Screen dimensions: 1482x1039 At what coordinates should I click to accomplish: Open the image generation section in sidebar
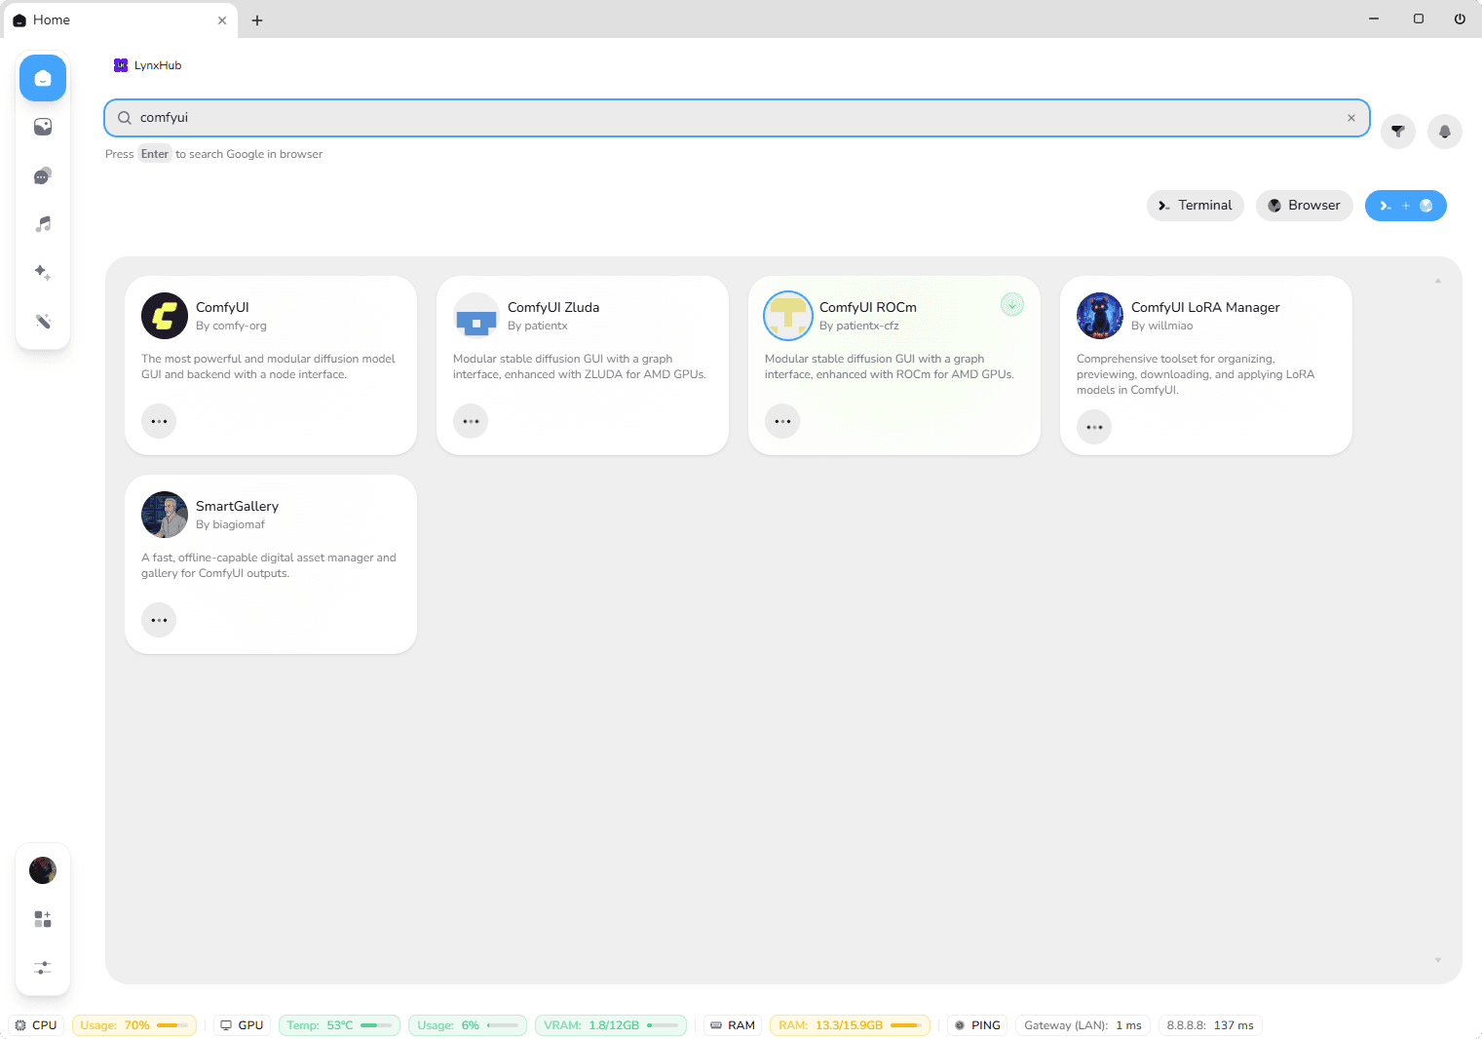point(43,127)
